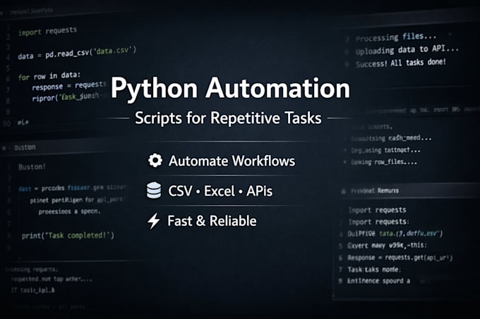This screenshot has width=480, height=319.
Task: Click the "Buston!" line in left panel
Action: [x=32, y=167]
